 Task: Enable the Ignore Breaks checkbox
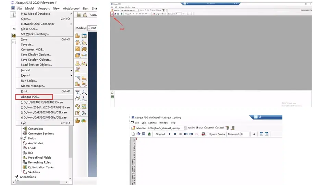point(208,134)
